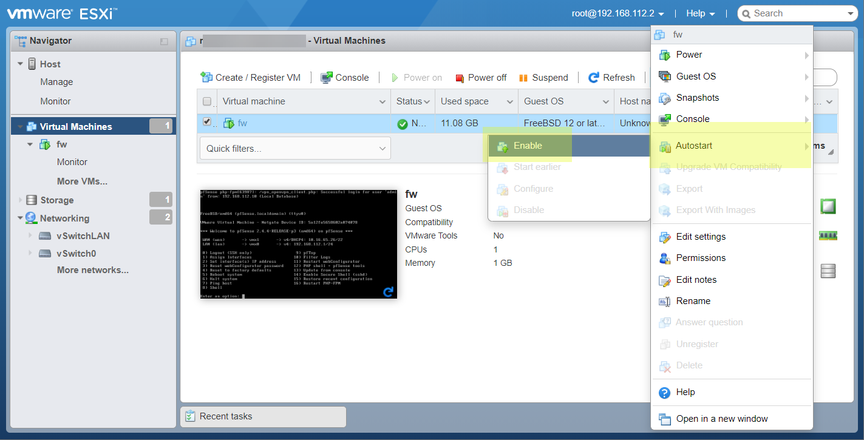Open the Guest OS submenu
The image size is (864, 440).
(x=732, y=76)
